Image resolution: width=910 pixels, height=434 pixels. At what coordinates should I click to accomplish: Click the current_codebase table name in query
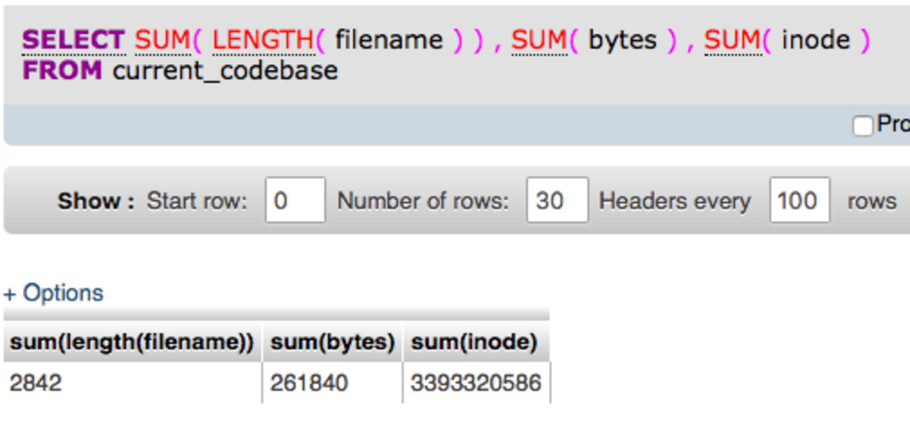225,71
